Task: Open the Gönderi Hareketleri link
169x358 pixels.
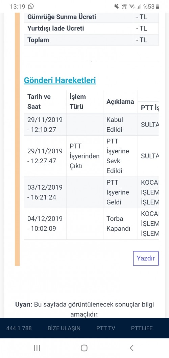Action: (x=60, y=80)
